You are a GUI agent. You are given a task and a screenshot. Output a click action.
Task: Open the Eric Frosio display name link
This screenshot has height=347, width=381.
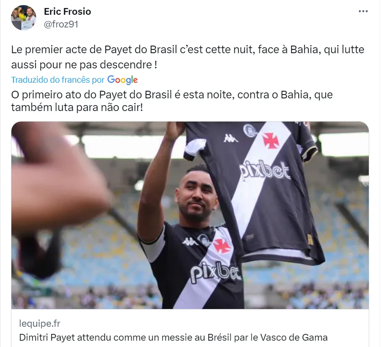[x=67, y=11]
